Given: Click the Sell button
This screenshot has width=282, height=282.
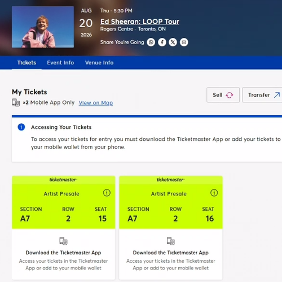Looking at the screenshot, I should [x=223, y=95].
